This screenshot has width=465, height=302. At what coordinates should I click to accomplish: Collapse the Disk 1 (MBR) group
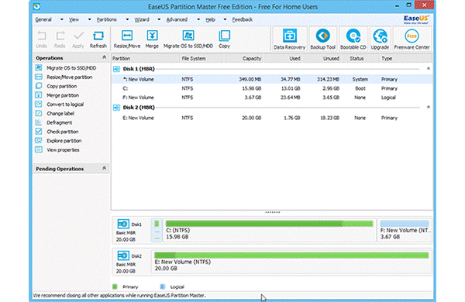429,68
